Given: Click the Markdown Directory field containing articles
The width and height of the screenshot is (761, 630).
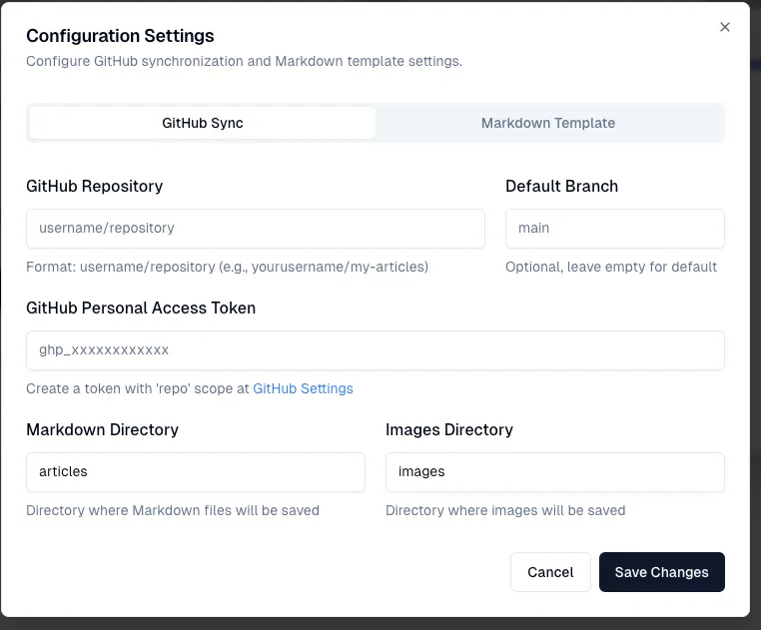Looking at the screenshot, I should click(196, 472).
